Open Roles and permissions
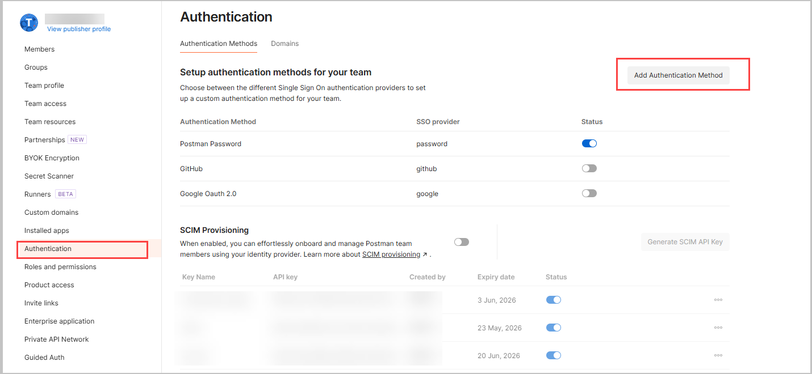Image resolution: width=812 pixels, height=374 pixels. [x=60, y=267]
